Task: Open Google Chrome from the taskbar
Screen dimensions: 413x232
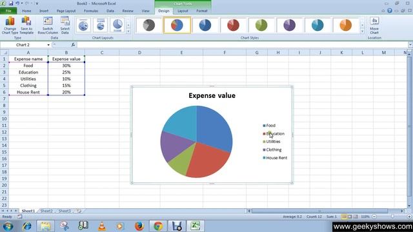Action: [x=158, y=226]
